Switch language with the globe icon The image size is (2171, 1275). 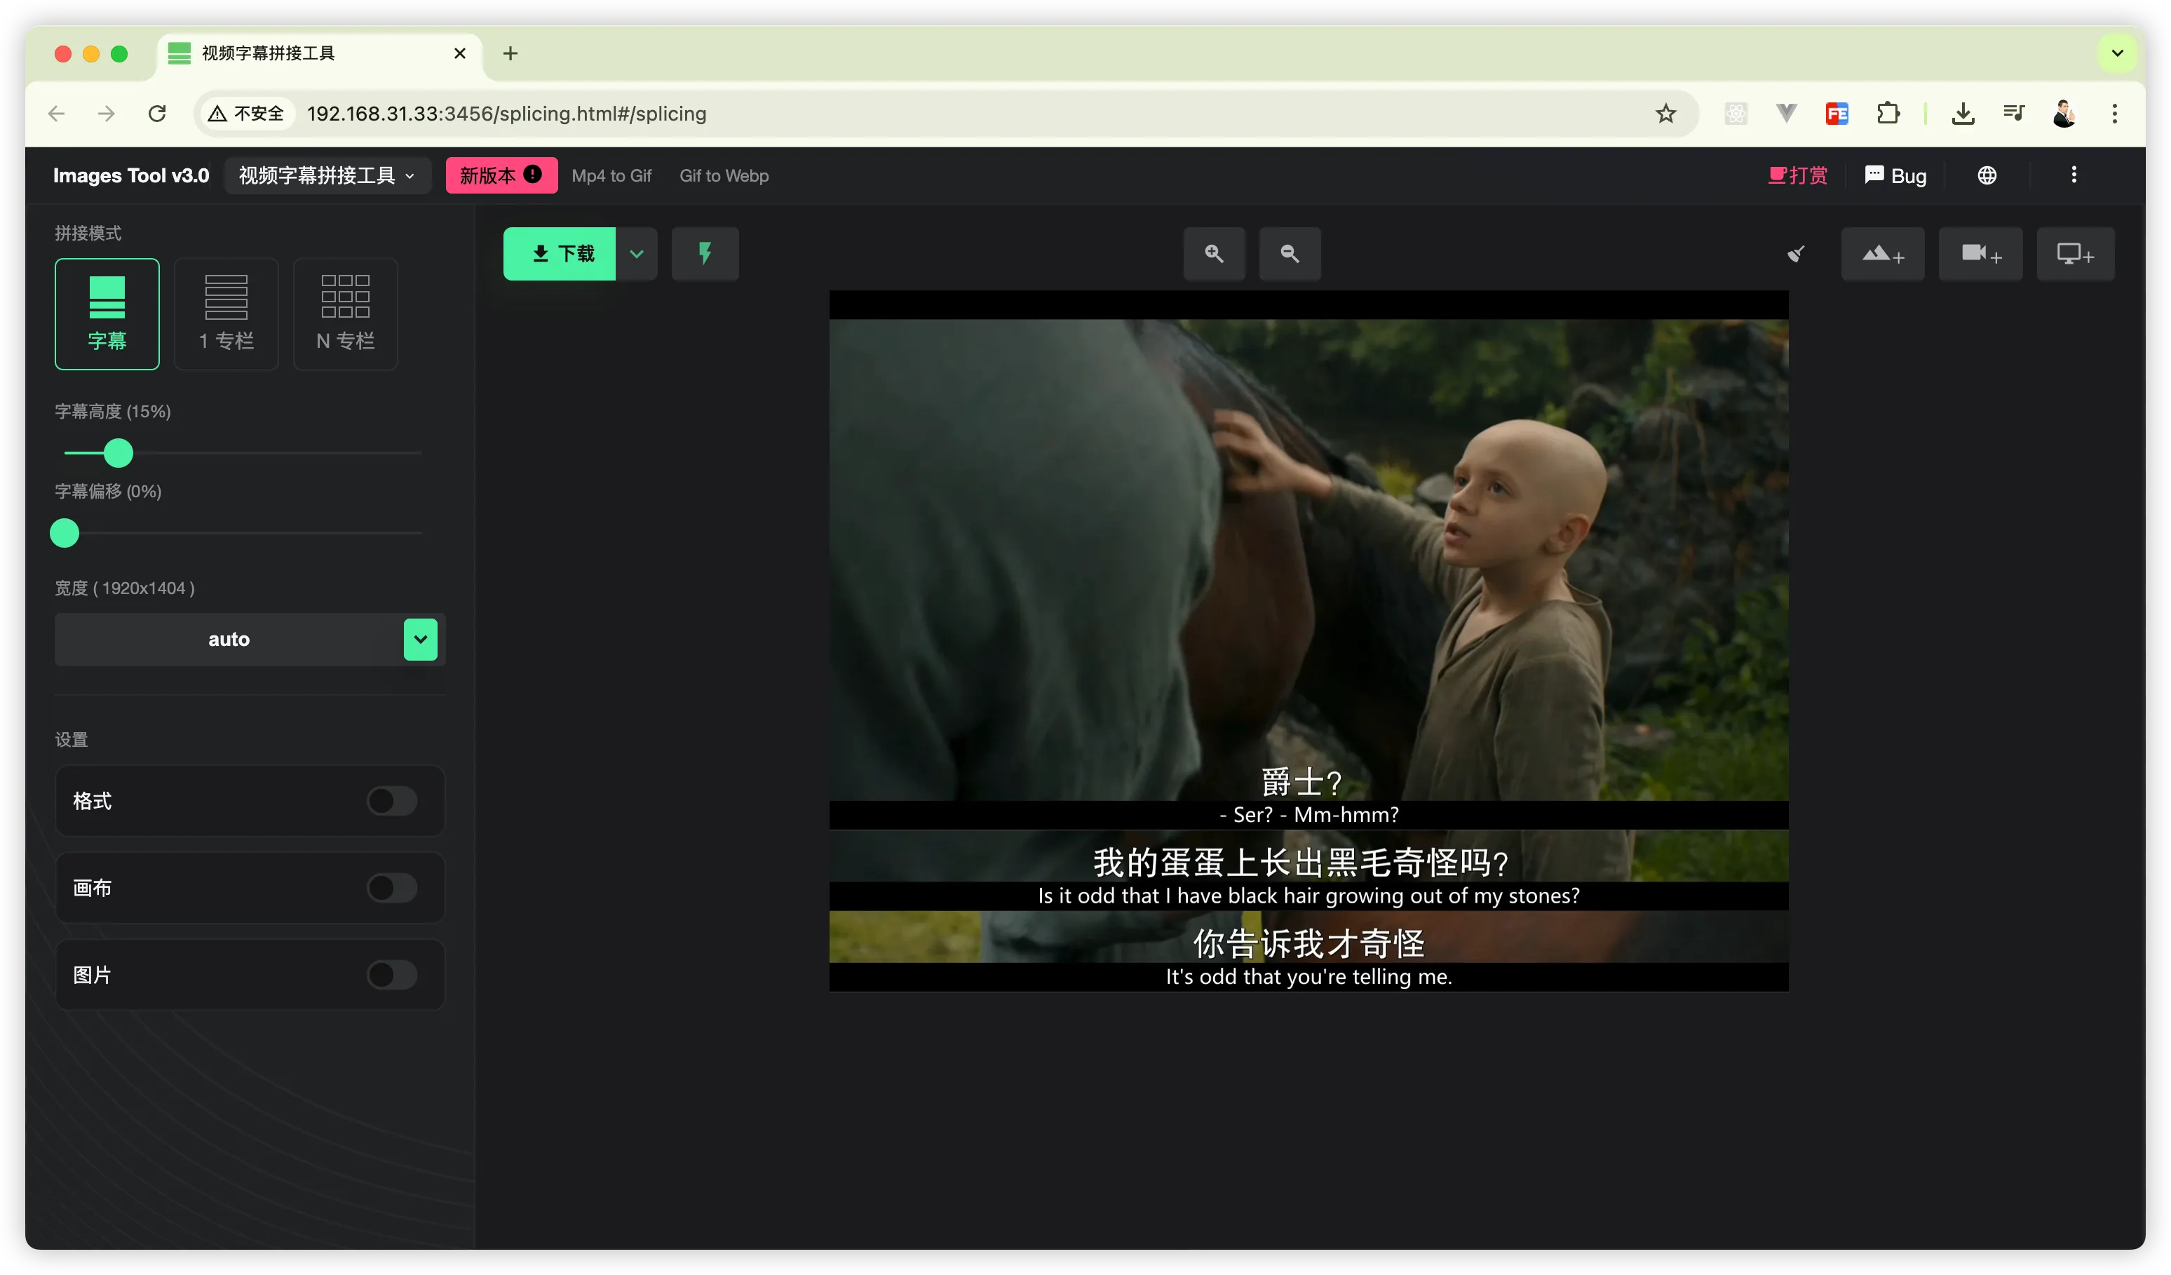tap(1987, 176)
